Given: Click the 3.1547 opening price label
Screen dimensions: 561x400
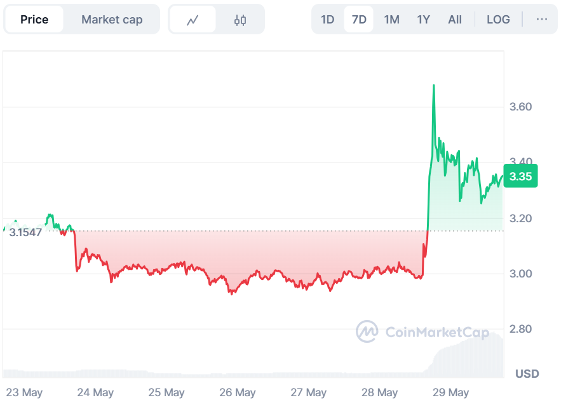Looking at the screenshot, I should click(x=25, y=232).
